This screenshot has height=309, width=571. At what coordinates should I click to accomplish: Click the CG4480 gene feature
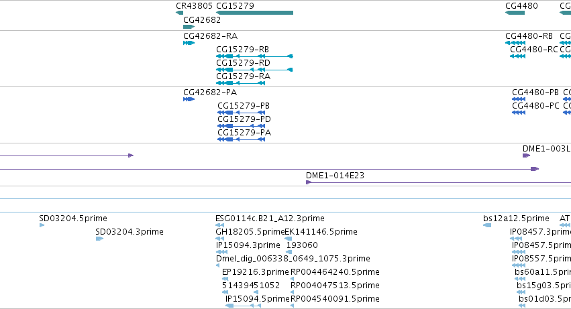(515, 13)
